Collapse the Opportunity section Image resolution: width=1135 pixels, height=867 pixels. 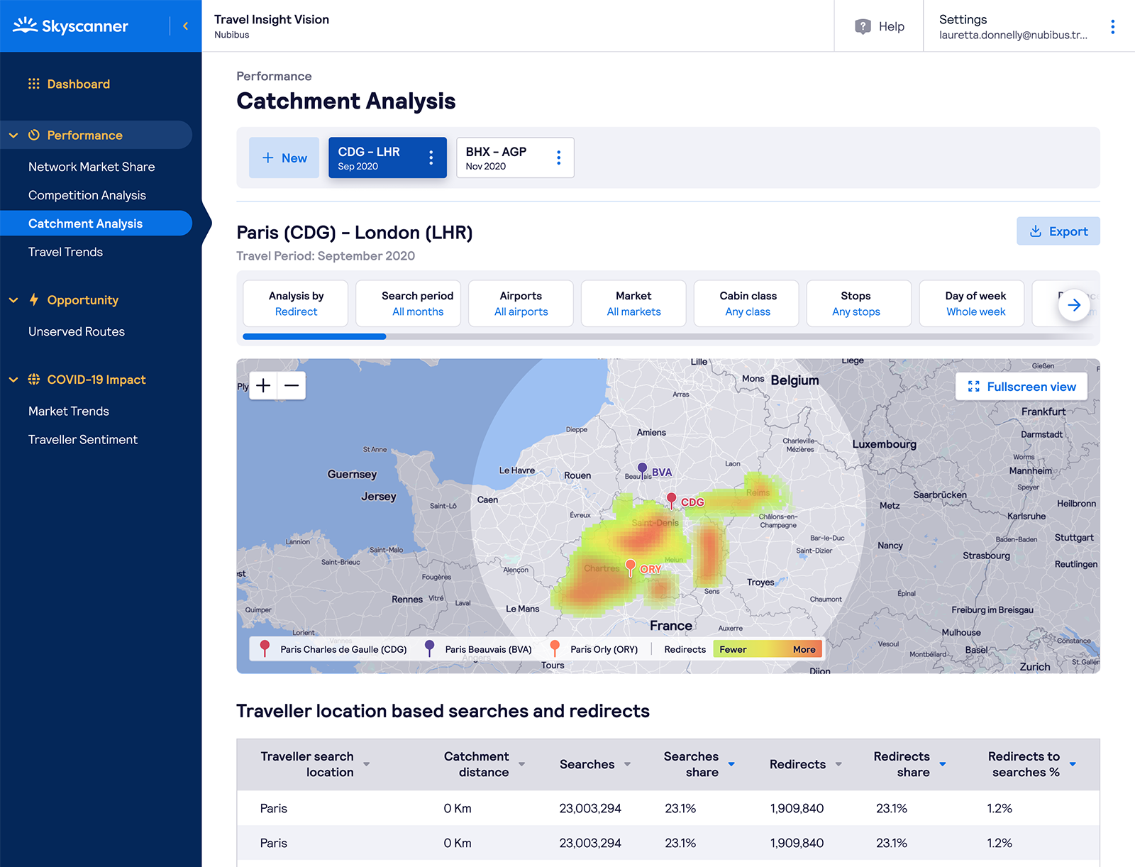[x=13, y=300]
